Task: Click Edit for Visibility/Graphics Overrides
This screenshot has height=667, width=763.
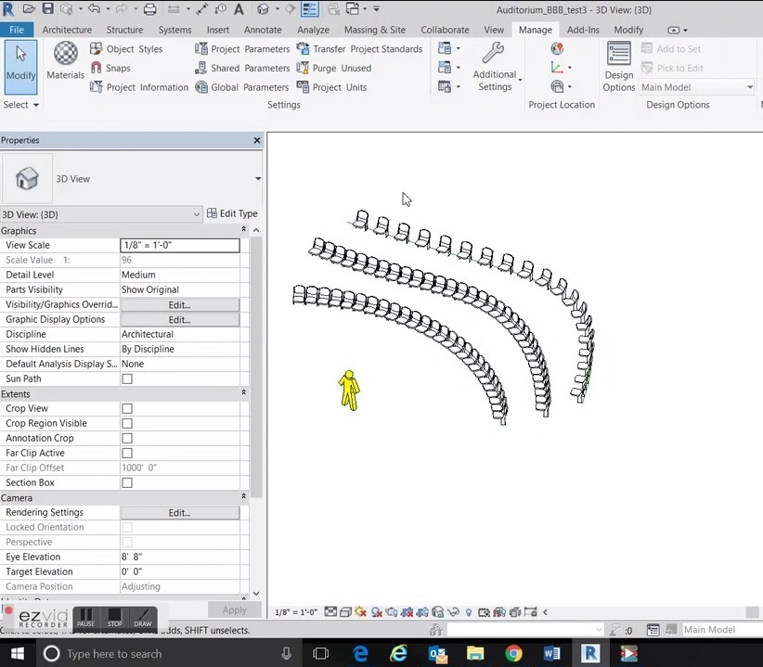Action: tap(179, 305)
